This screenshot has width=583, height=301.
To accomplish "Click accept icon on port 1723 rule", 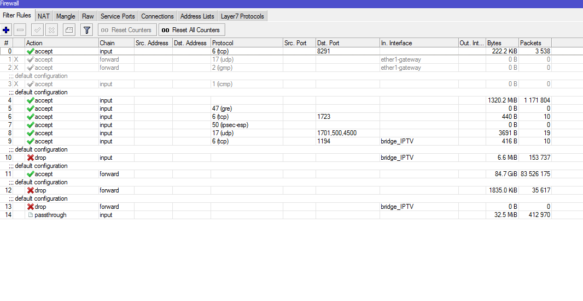I will [31, 117].
